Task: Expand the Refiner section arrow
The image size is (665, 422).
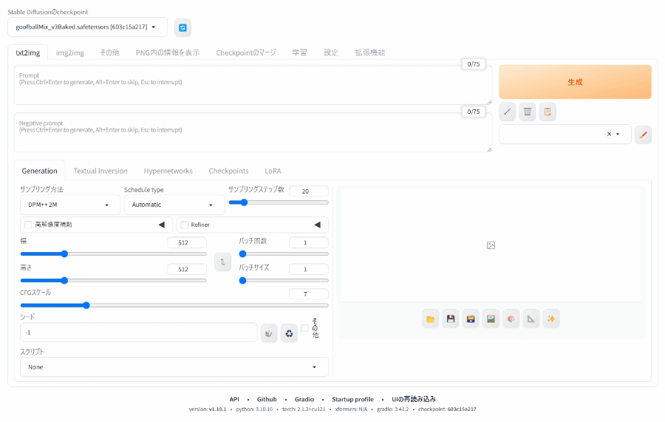Action: click(x=317, y=225)
